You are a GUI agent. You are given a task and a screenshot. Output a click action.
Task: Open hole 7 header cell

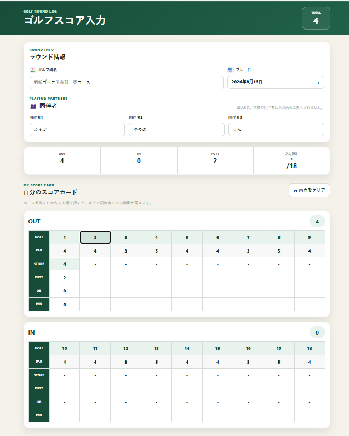tap(248, 237)
